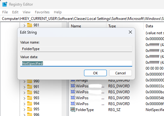Click the NotSpecified data cell in list
Image resolution: width=164 pixels, height=116 pixels.
point(155,110)
